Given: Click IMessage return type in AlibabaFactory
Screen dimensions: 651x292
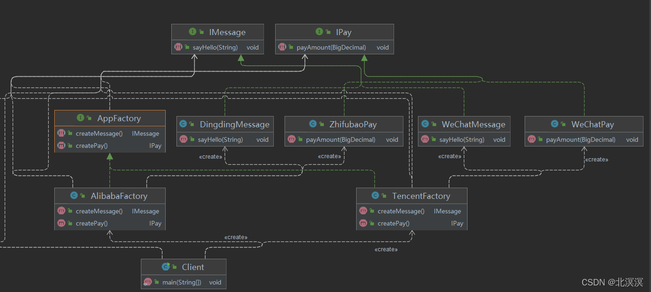Looking at the screenshot, I should point(146,212).
